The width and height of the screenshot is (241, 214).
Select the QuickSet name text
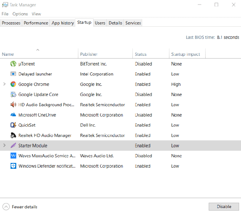pos(27,125)
